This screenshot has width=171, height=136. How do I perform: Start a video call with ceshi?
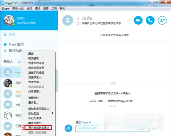click(138, 20)
